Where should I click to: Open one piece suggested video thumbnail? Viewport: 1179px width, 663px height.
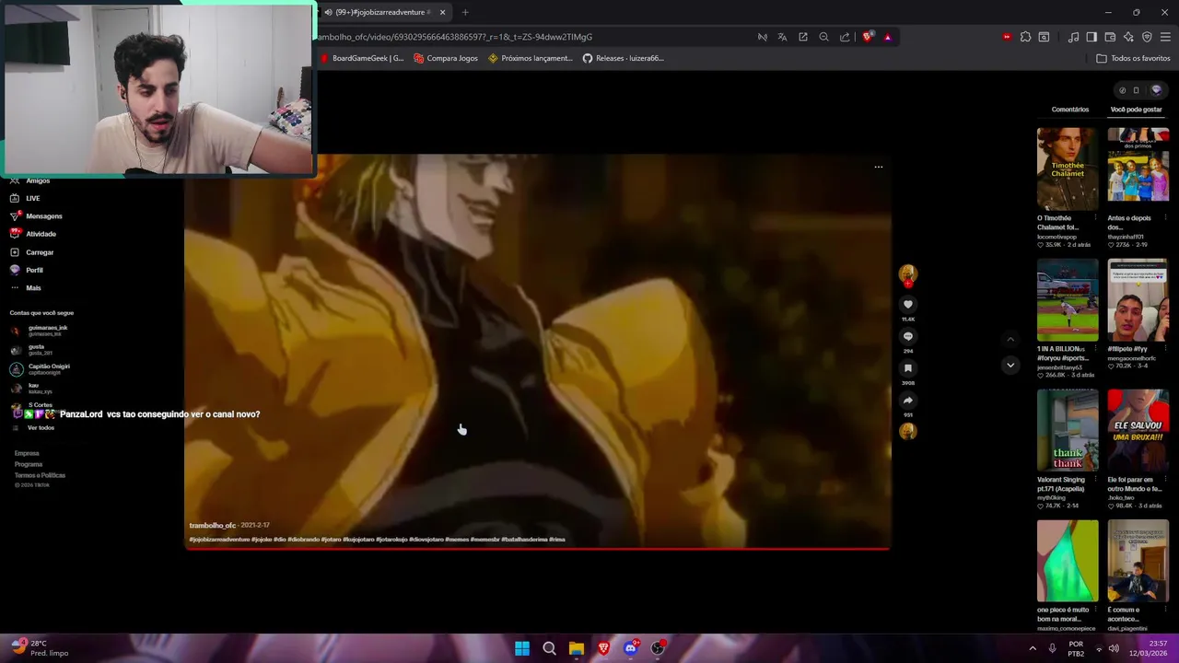pos(1068,561)
